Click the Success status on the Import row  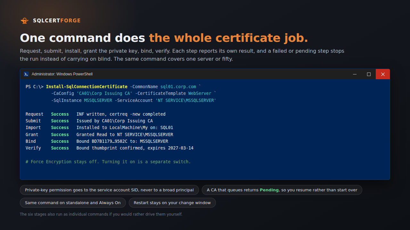pos(60,127)
